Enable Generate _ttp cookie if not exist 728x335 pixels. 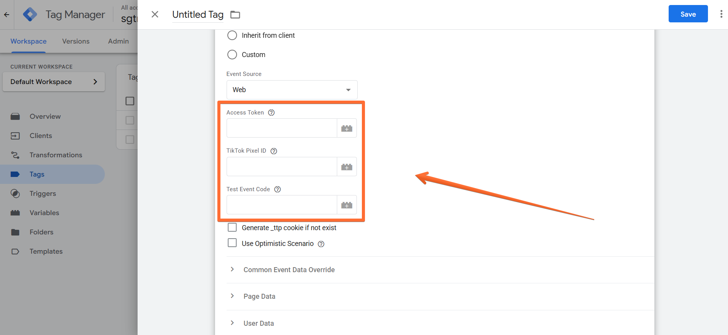tap(232, 227)
